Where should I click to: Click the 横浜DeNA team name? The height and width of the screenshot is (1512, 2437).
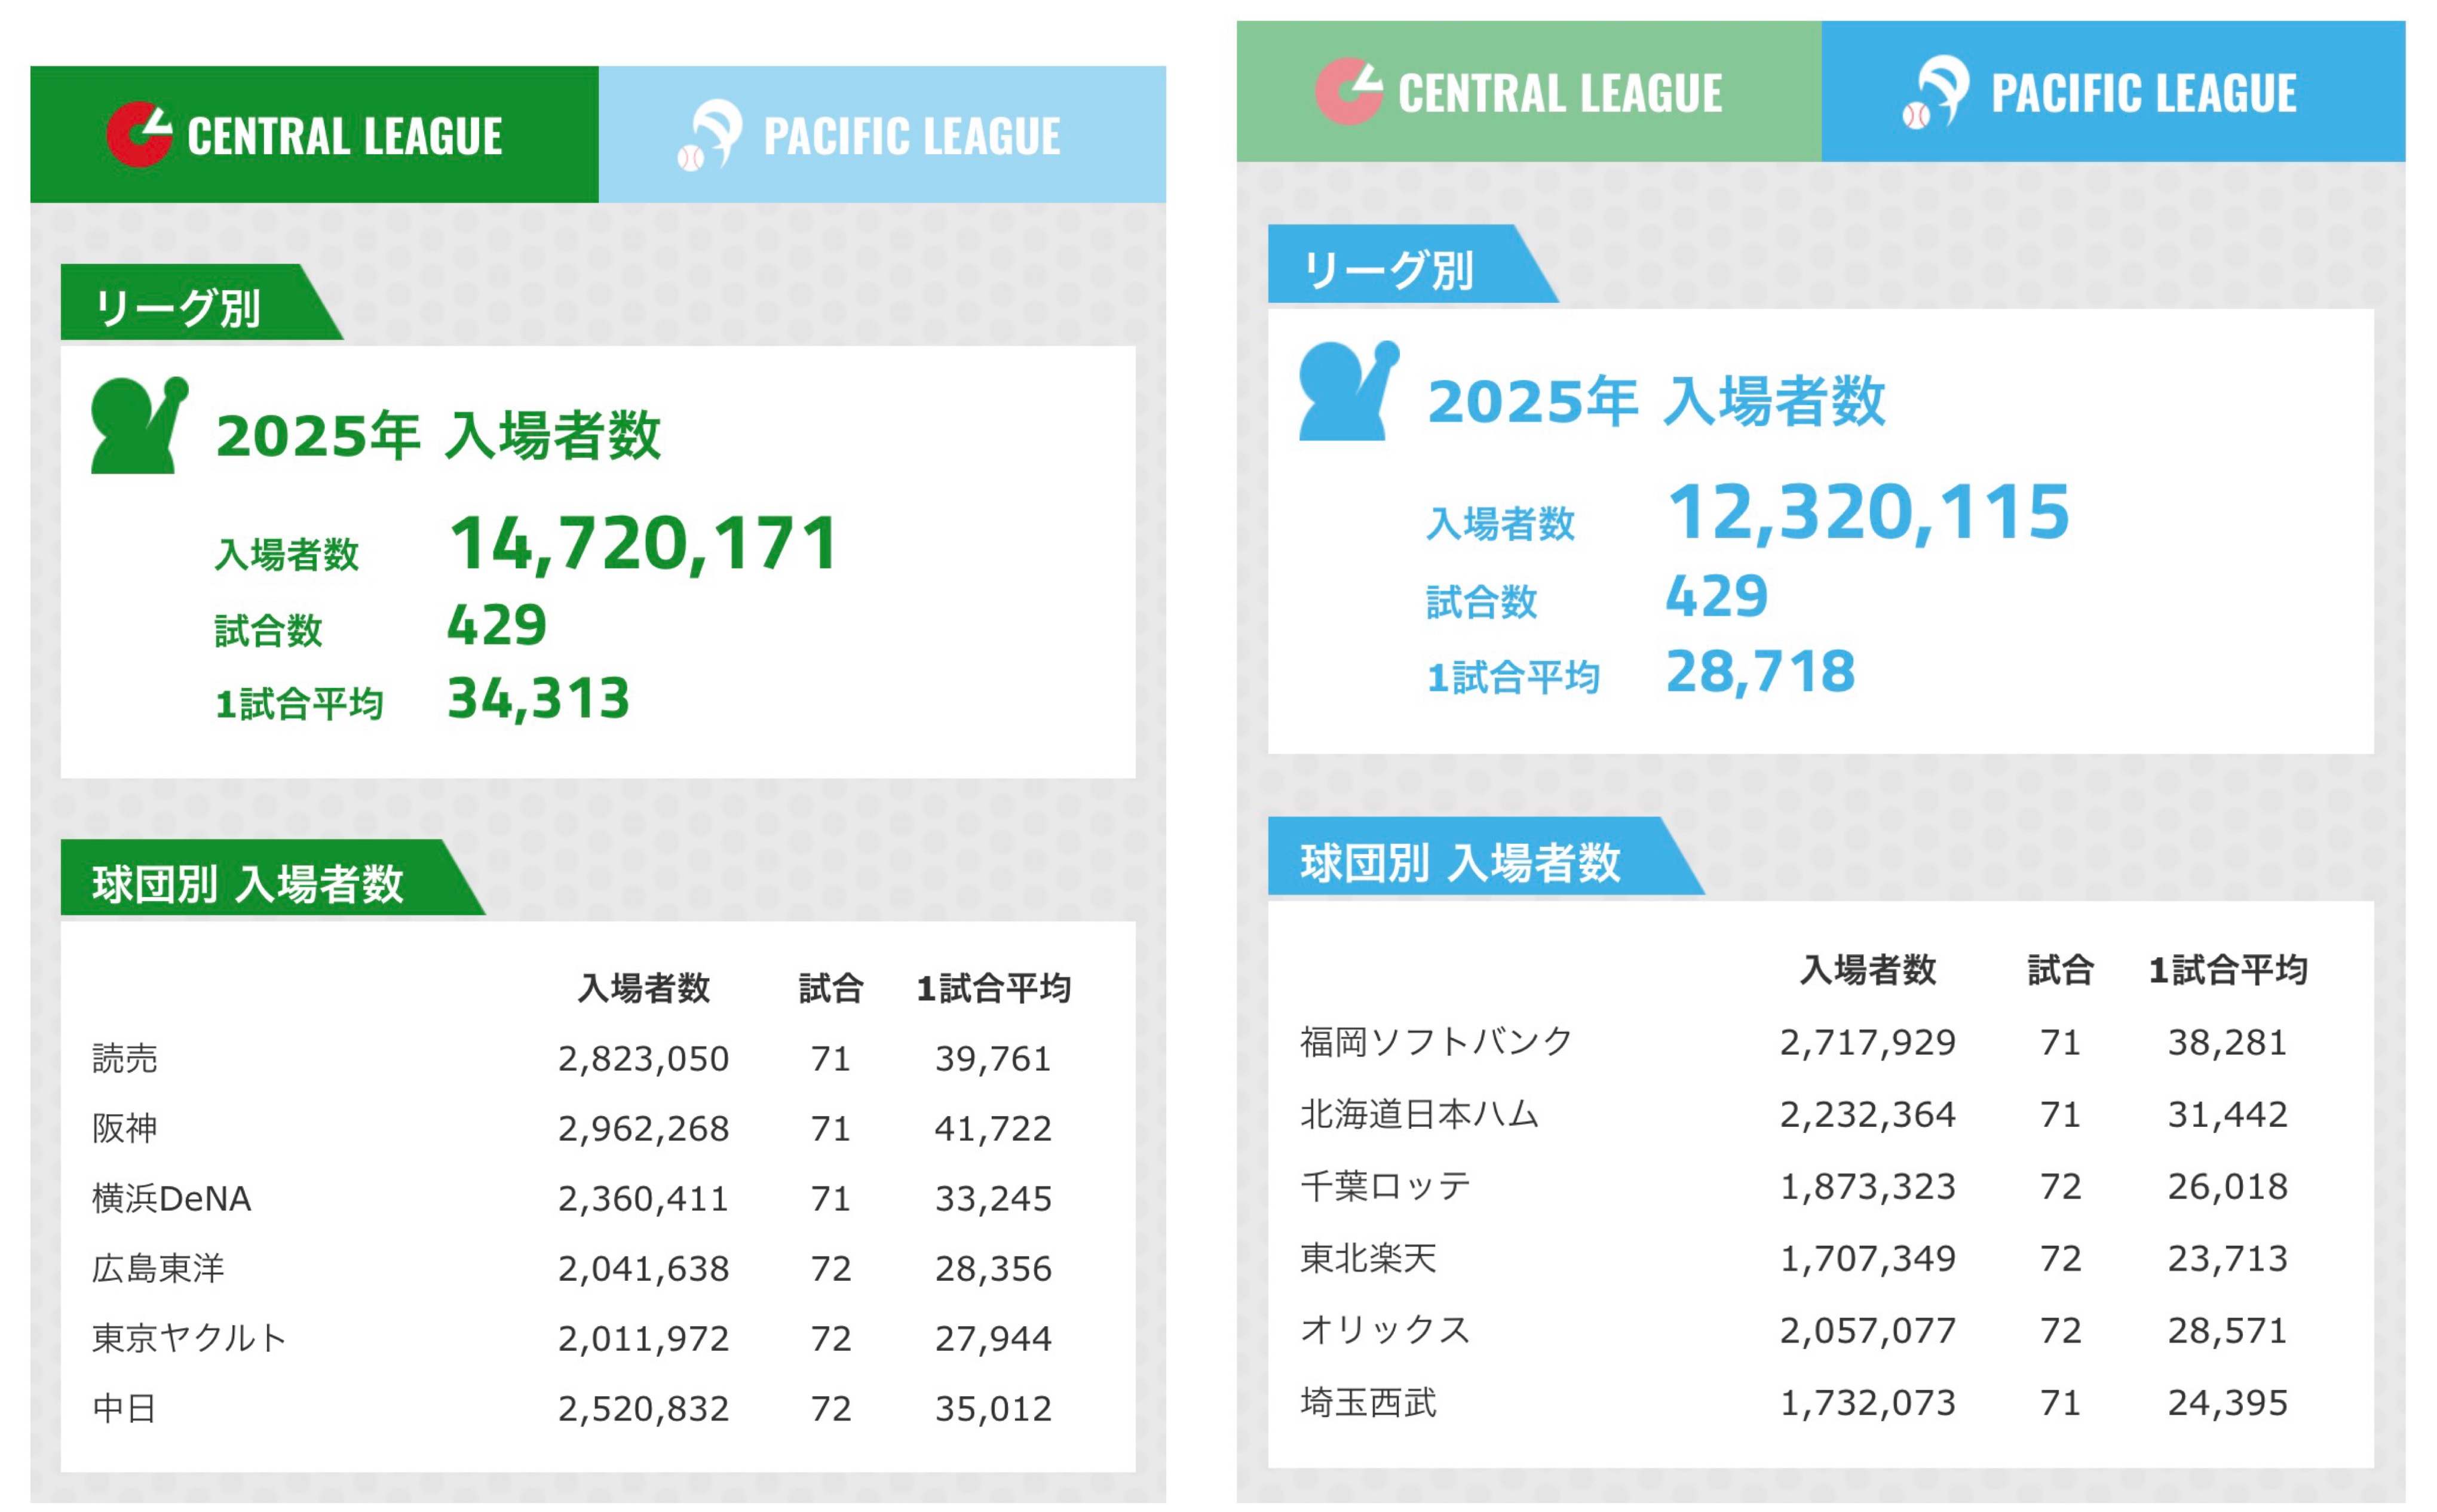pos(171,1198)
